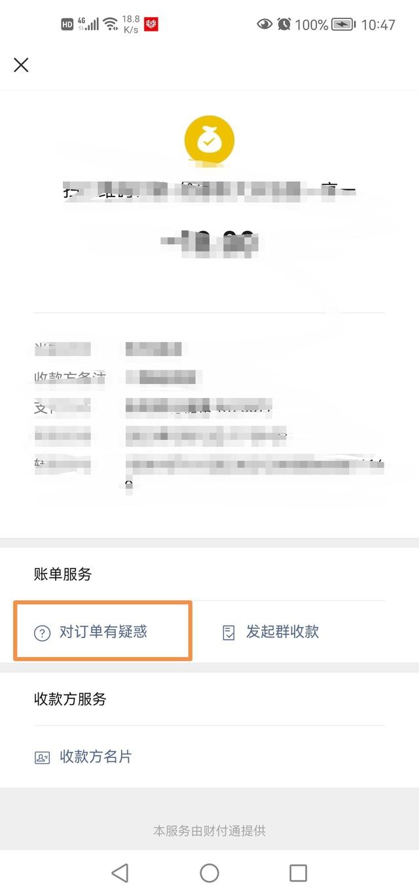Tap the battery indicator in status bar
The image size is (419, 896).
pos(344,24)
